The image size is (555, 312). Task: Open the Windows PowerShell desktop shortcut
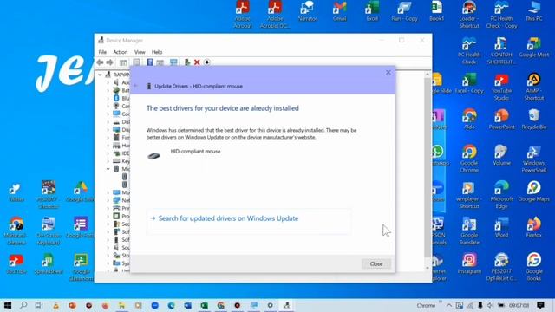[x=534, y=159]
